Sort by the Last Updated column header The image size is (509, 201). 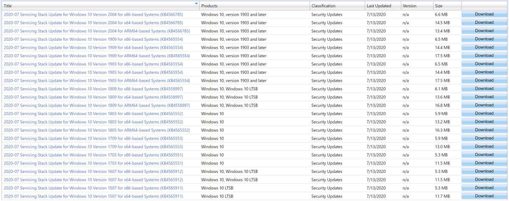pos(382,6)
